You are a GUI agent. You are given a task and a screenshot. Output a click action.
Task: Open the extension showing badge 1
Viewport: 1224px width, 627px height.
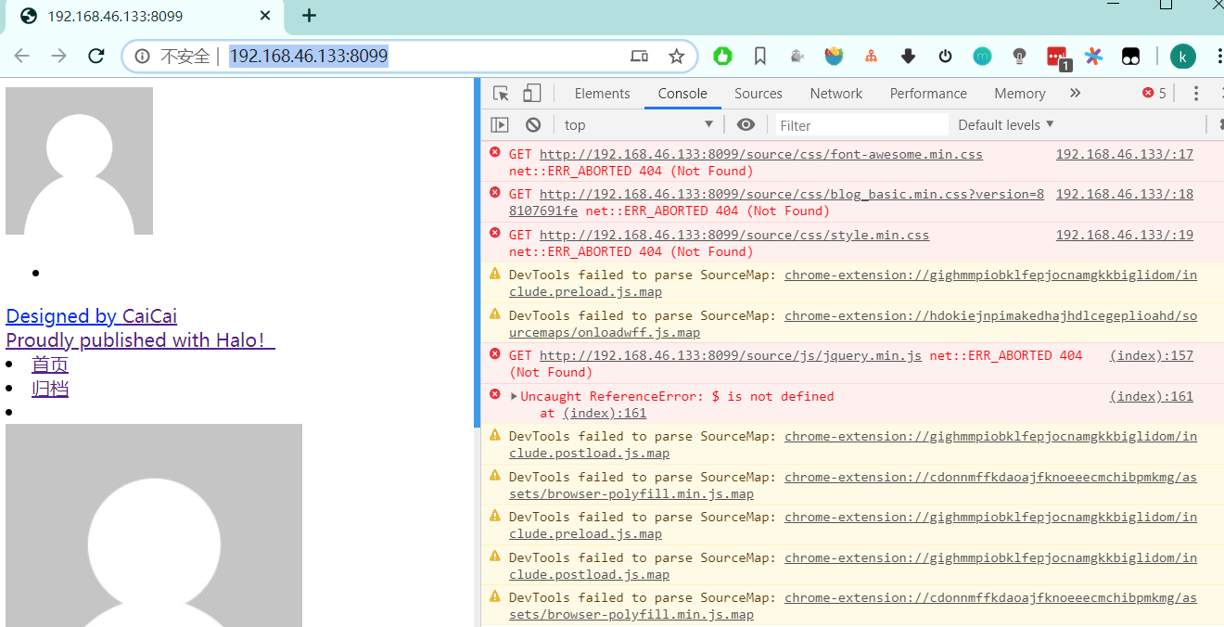1056,56
